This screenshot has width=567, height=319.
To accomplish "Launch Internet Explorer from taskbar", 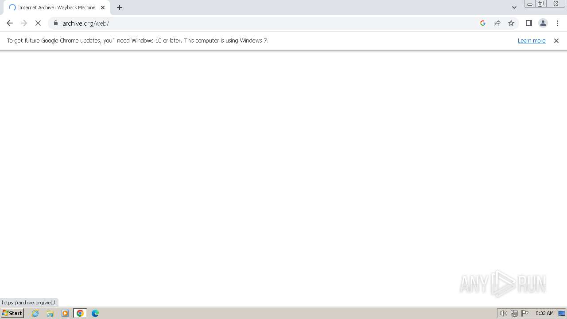I will coord(35,313).
